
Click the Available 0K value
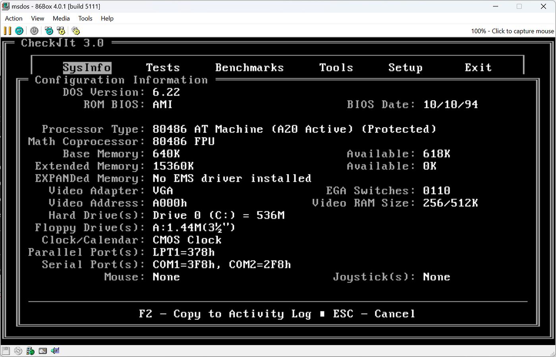click(430, 166)
